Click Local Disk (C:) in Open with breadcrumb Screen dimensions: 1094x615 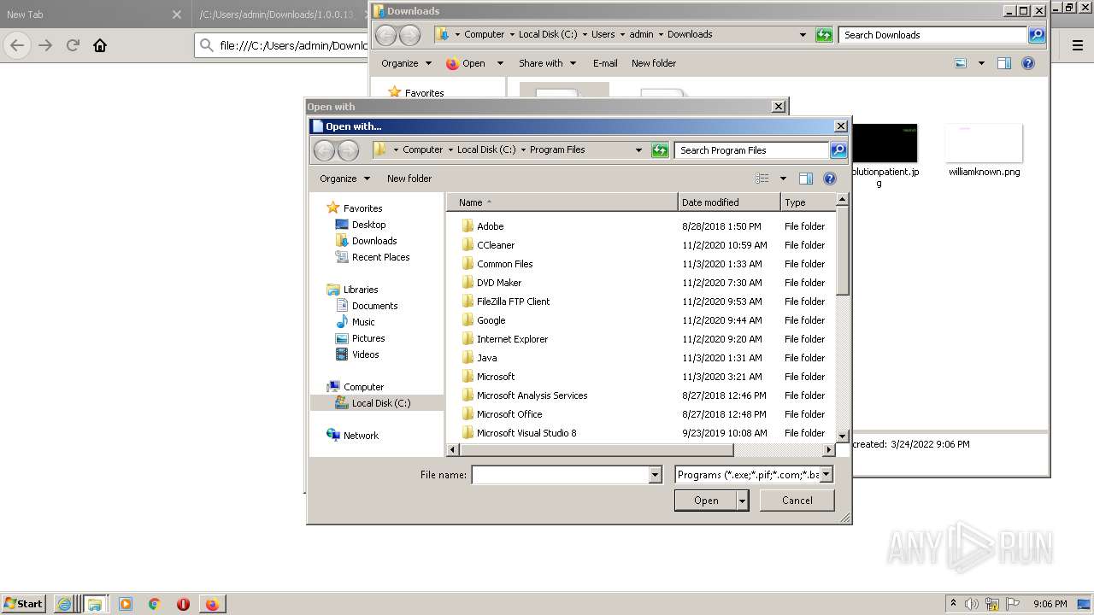(x=485, y=149)
